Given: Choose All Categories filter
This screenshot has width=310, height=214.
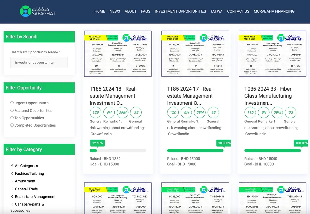Looking at the screenshot, I should [x=26, y=166].
